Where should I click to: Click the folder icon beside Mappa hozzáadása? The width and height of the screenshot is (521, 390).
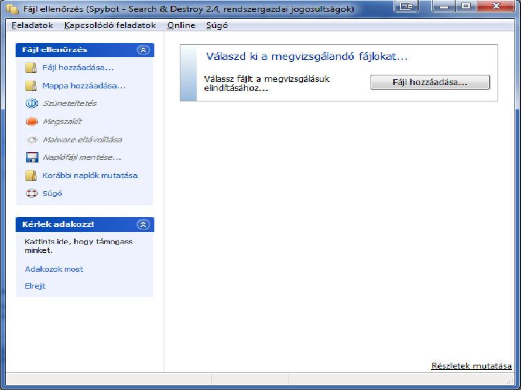click(31, 86)
